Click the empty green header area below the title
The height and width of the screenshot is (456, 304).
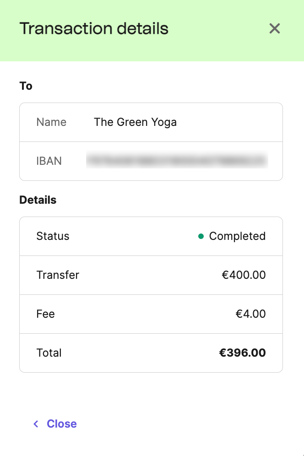click(151, 52)
